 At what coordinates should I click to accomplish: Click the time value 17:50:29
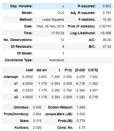[58, 33]
